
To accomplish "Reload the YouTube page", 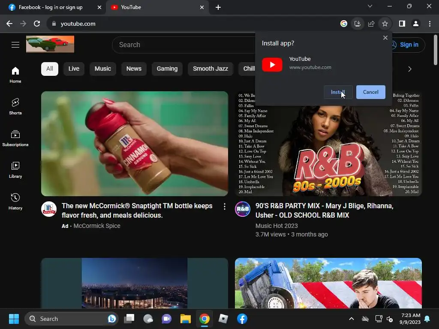I will pos(37,24).
